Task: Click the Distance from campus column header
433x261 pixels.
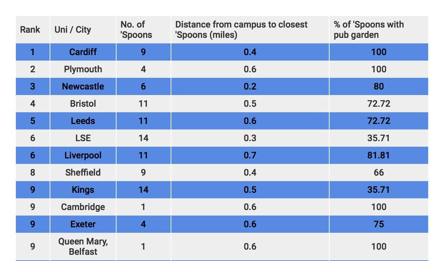Action: coord(241,30)
